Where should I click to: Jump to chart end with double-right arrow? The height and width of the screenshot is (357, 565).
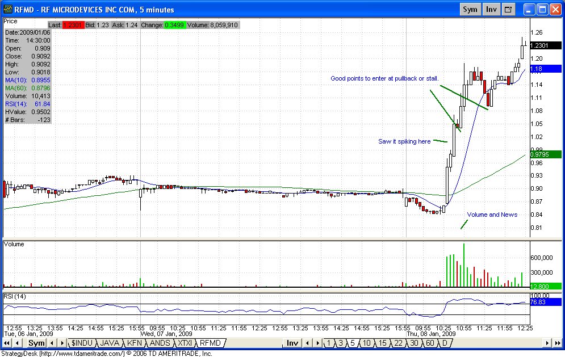(x=558, y=343)
